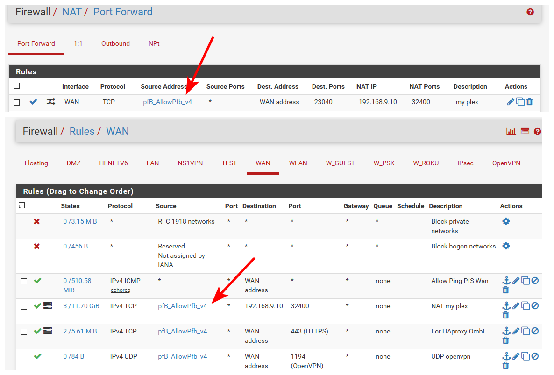
Task: Open the NS1VPN rules tab
Action: click(x=190, y=163)
